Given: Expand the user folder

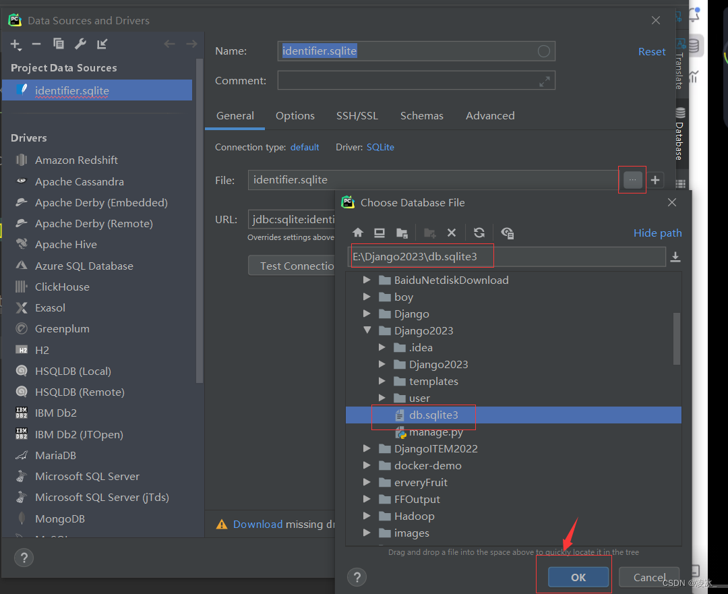Looking at the screenshot, I should [382, 398].
